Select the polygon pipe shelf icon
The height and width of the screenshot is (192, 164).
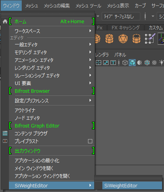click(136, 39)
